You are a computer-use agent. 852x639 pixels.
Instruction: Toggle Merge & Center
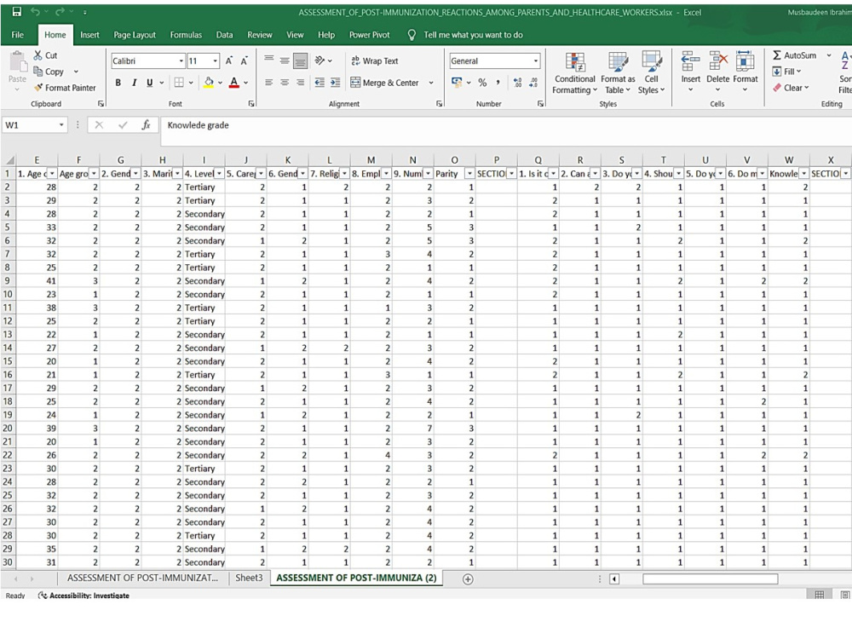(385, 83)
